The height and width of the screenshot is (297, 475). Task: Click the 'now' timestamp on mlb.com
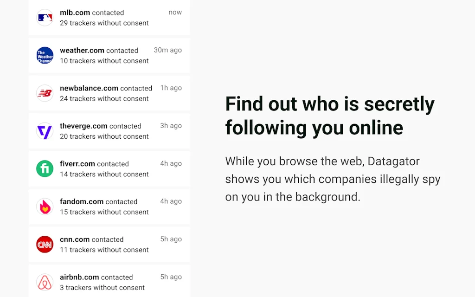coord(175,12)
